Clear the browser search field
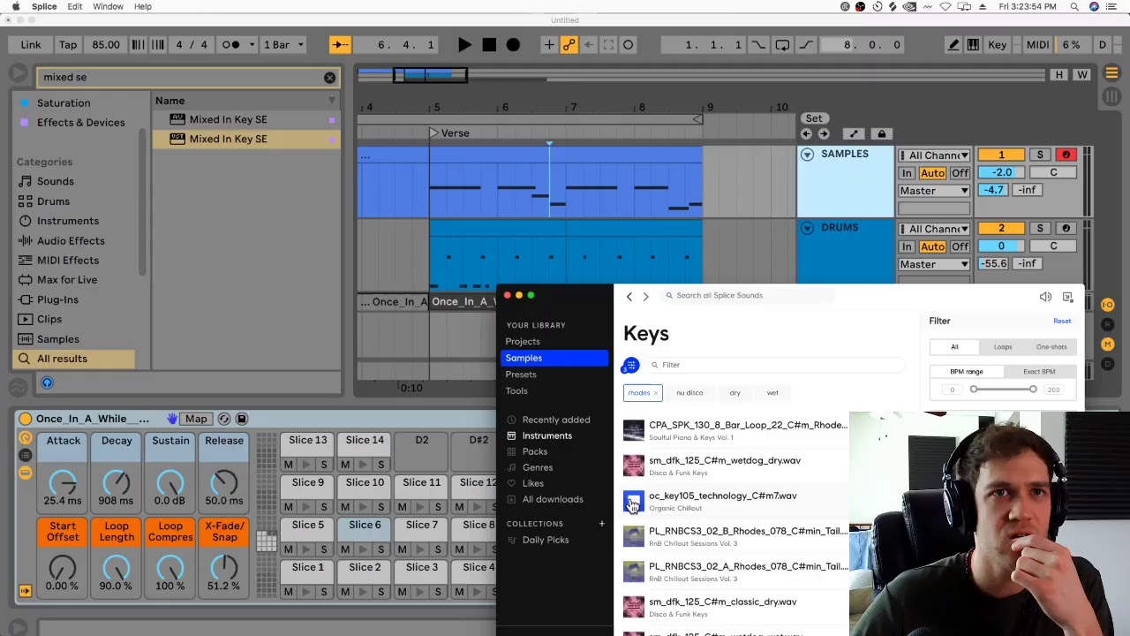 tap(329, 78)
